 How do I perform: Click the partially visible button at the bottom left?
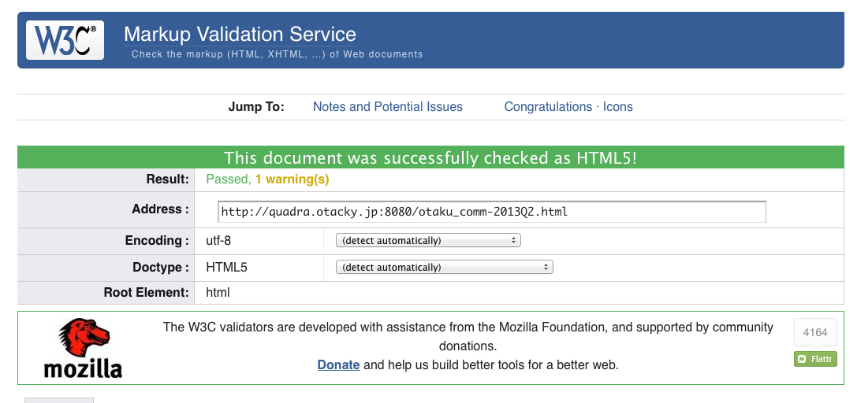tap(59, 401)
